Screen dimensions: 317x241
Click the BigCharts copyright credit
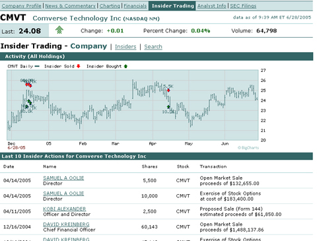click(x=248, y=148)
